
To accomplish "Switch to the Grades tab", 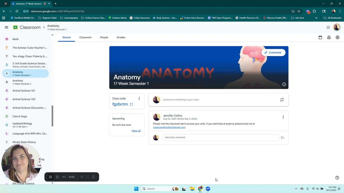I will [x=121, y=38].
